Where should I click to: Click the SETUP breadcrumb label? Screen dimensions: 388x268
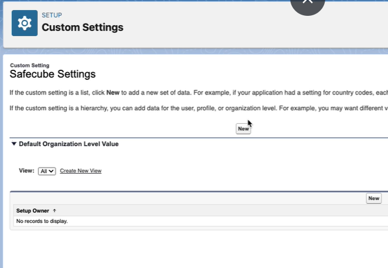52,15
